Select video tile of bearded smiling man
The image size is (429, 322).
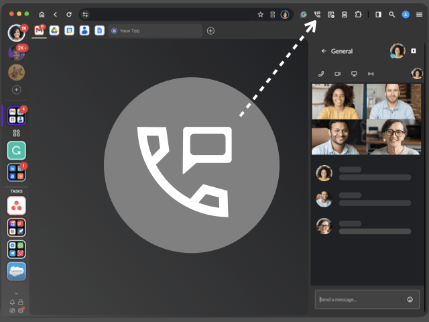click(339, 137)
